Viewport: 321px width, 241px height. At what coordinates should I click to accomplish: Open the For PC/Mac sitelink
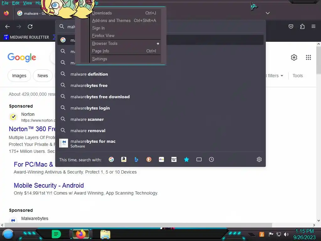33,164
